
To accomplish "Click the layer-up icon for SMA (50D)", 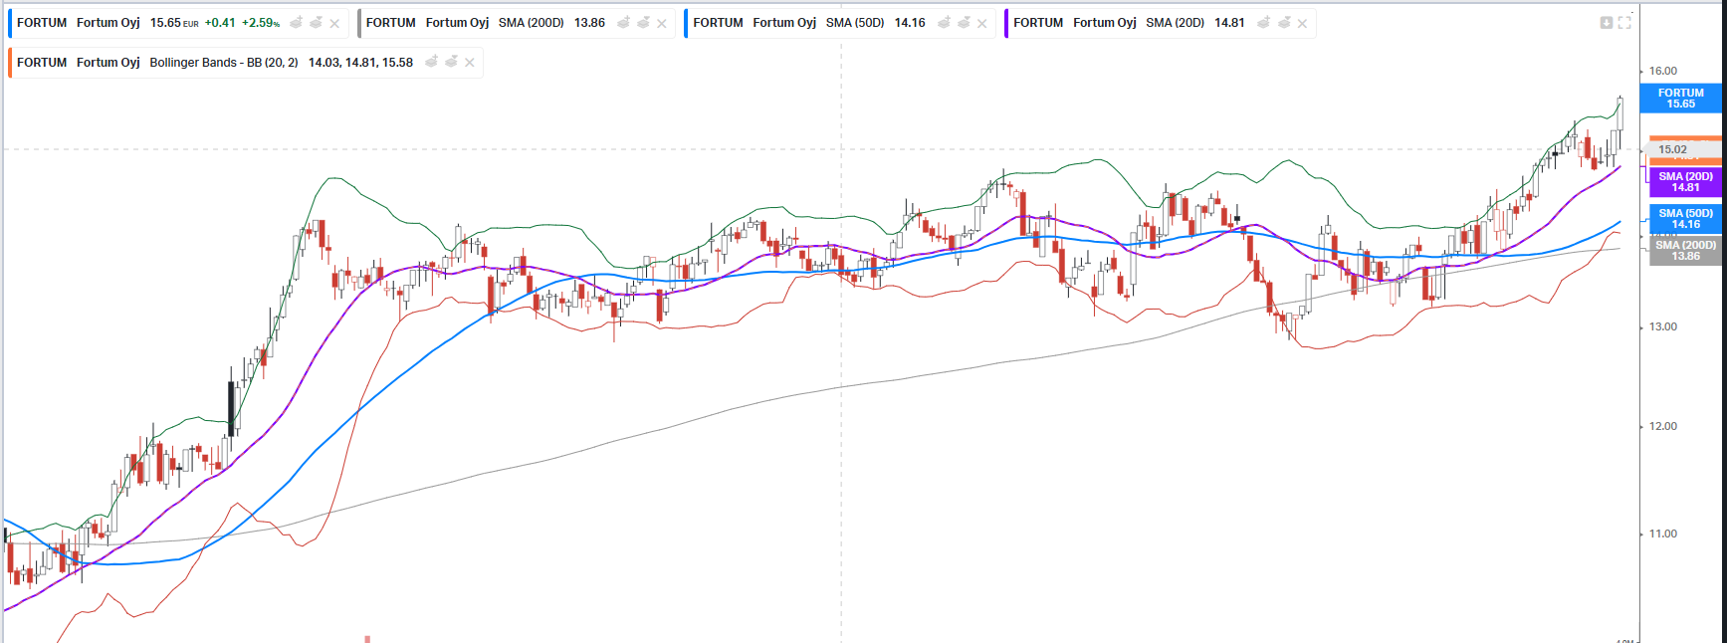I will [944, 22].
